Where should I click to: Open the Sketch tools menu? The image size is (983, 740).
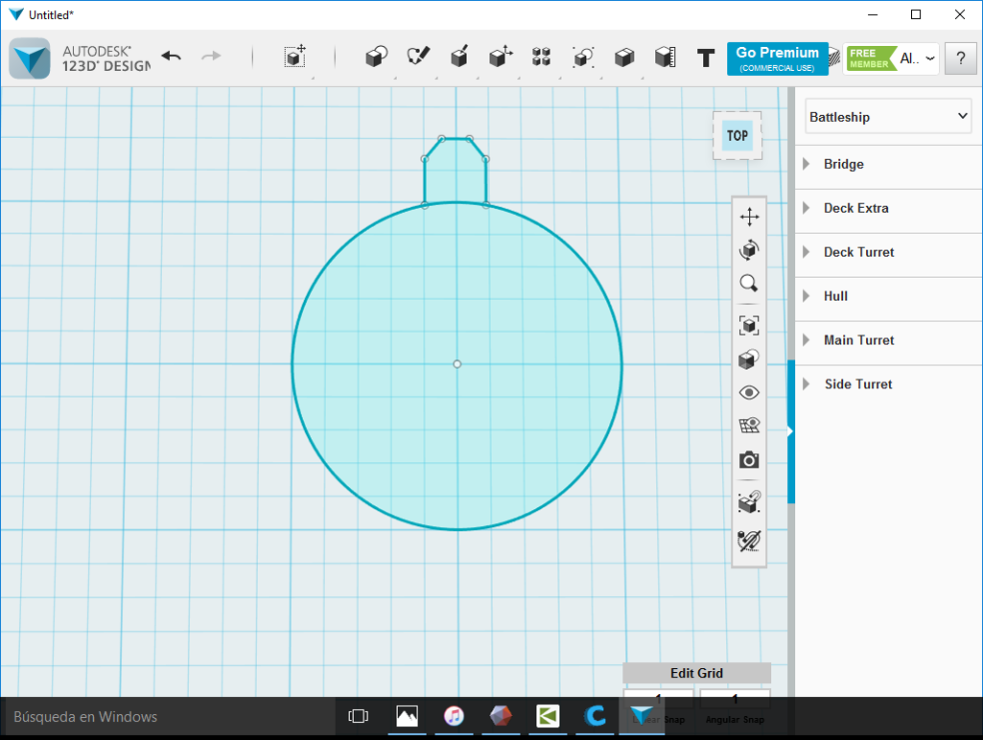[x=417, y=57]
